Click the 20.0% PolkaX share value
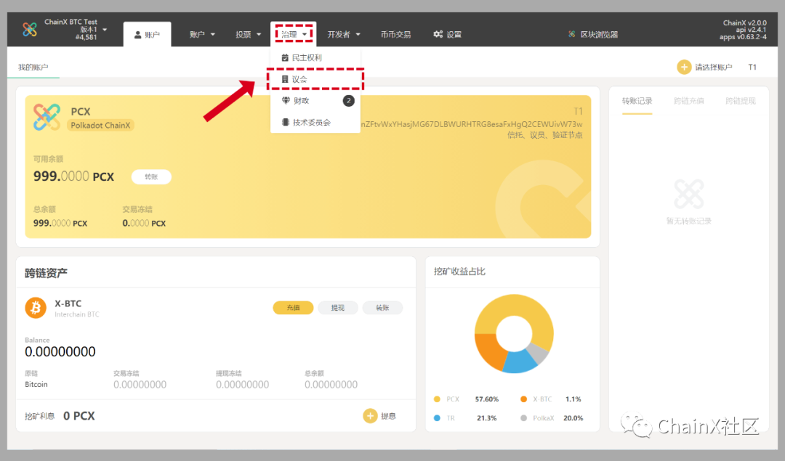Image resolution: width=785 pixels, height=461 pixels. [573, 418]
